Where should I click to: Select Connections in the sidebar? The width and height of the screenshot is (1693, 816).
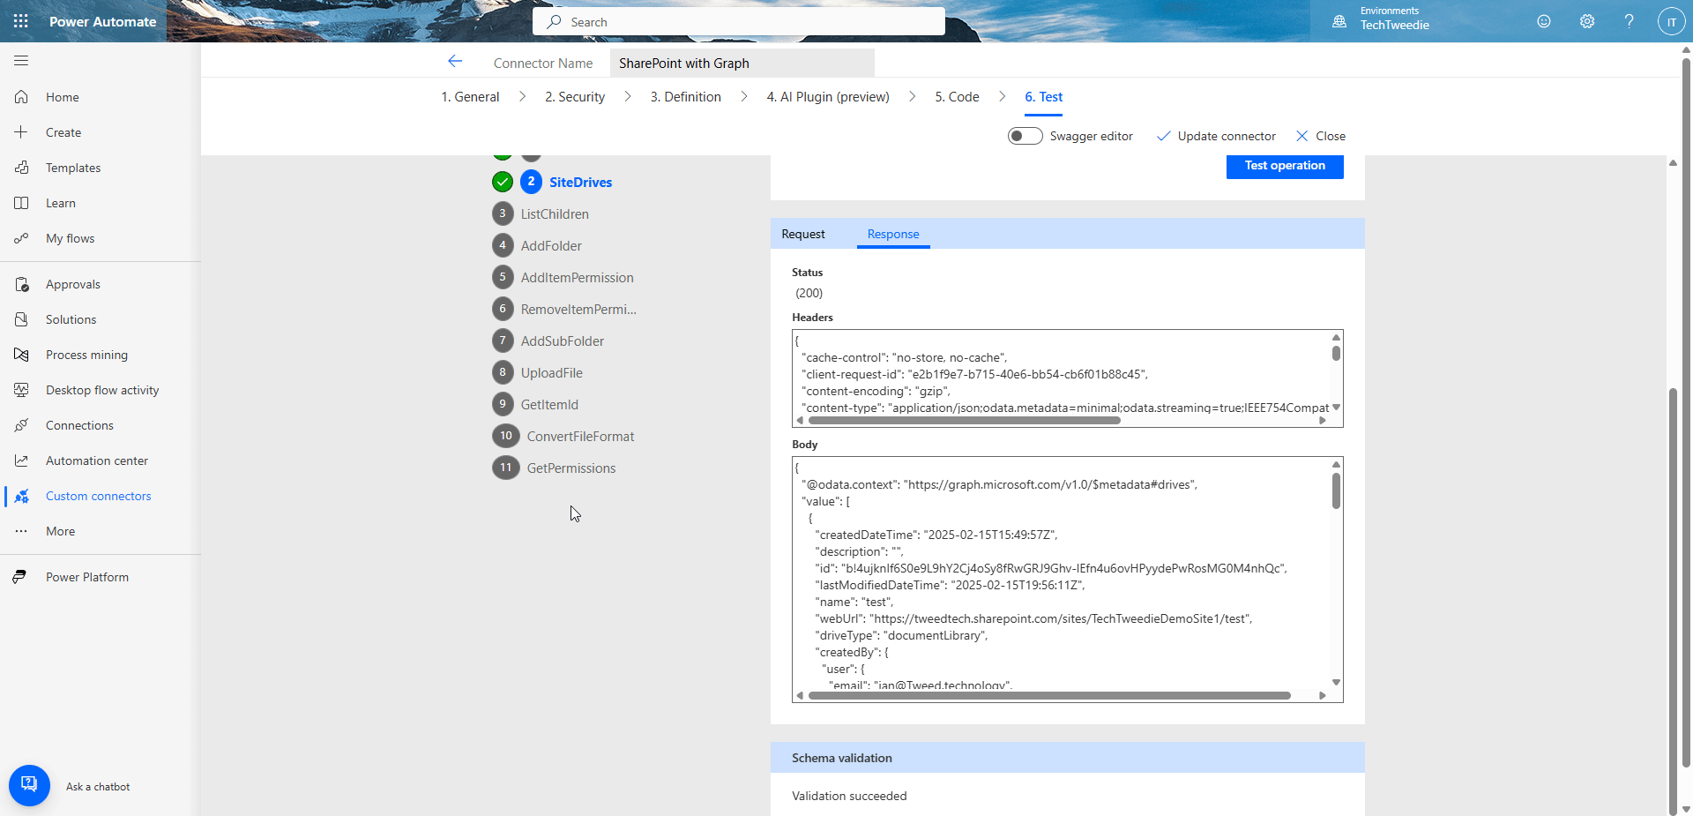point(78,425)
